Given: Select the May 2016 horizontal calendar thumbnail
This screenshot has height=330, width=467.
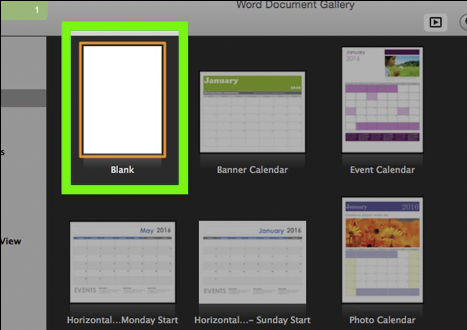Looking at the screenshot, I should tap(123, 262).
